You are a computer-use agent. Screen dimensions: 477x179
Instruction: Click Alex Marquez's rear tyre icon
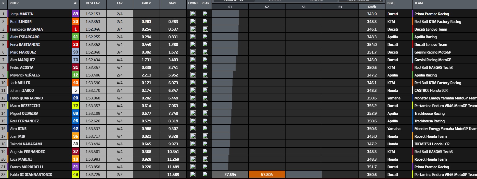point(205,60)
